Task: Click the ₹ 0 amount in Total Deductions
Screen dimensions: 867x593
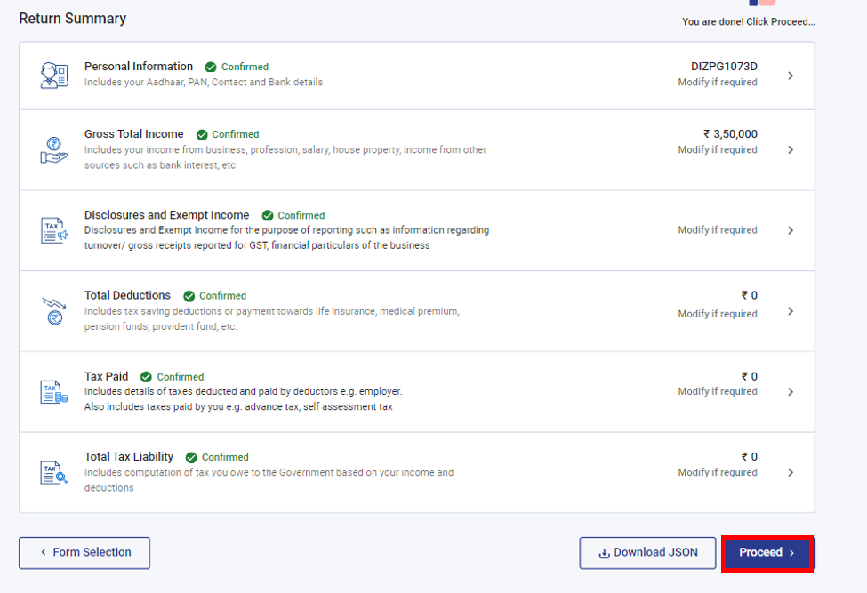Action: 750,295
